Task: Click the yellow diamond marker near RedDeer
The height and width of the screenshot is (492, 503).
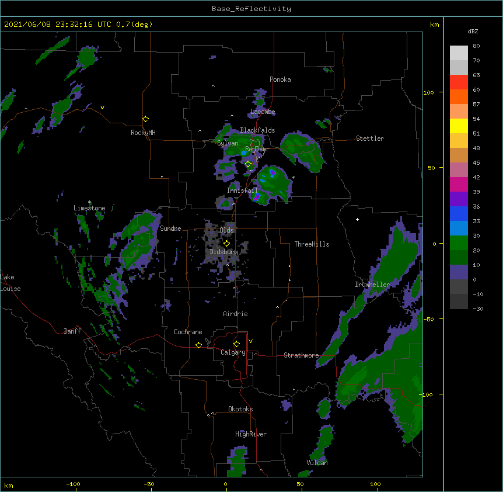Action: point(249,164)
